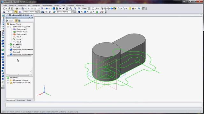Viewport: 204px width, 114px height.
Task: Open Print Preview magnifier-page icon
Action: coord(23,9)
